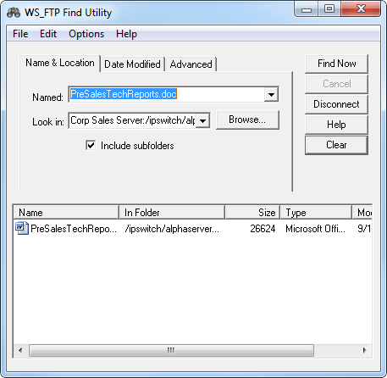Minimize the WS_FTP Find Utility window

click(307, 9)
